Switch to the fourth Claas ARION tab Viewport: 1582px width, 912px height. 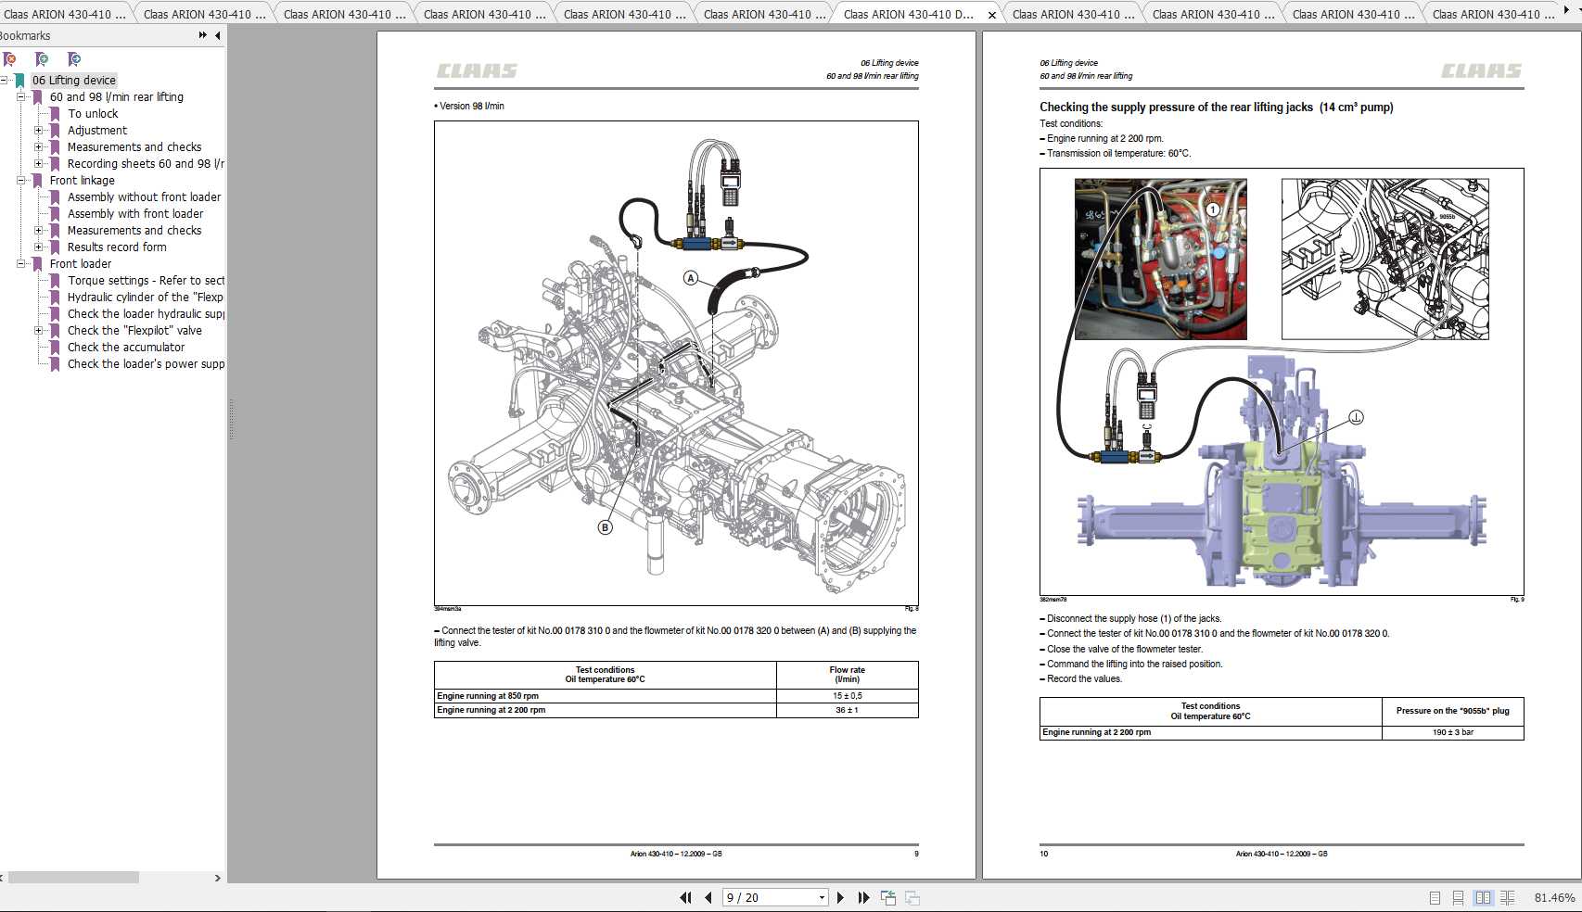point(484,14)
